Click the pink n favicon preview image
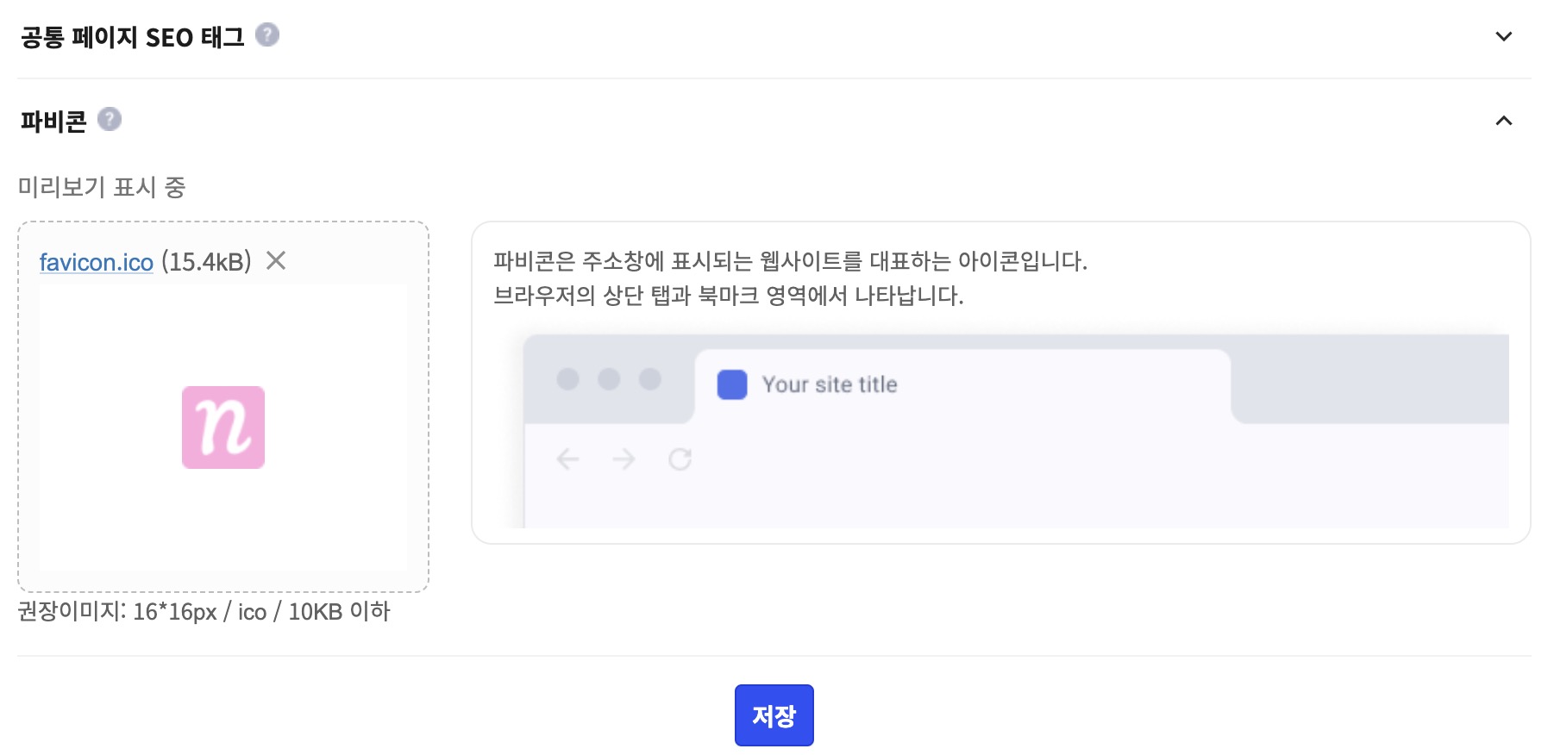1554x755 pixels. 223,427
